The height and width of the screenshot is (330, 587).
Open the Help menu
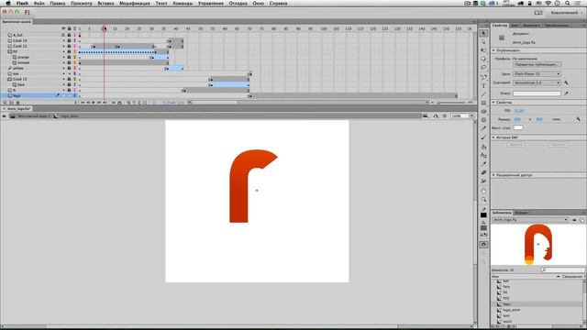(278, 3)
